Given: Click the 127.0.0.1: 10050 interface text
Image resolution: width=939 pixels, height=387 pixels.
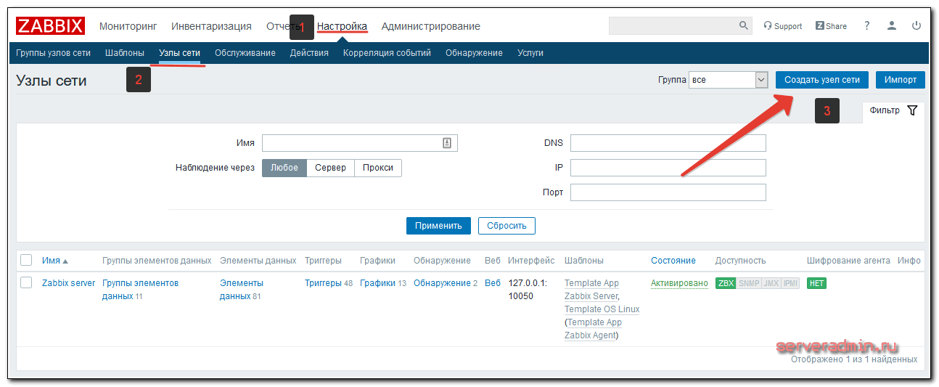Looking at the screenshot, I should pos(528,290).
